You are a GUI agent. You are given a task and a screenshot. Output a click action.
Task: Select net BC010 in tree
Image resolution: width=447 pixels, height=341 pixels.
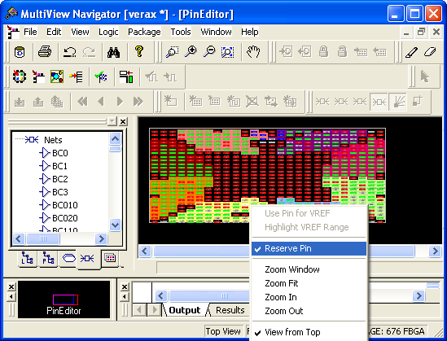pos(65,205)
